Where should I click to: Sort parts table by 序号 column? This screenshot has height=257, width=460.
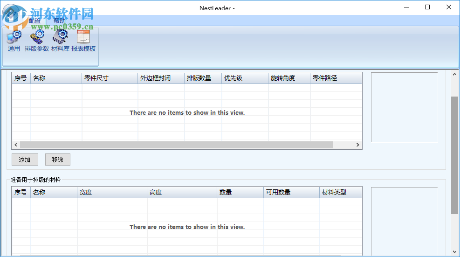(21, 78)
